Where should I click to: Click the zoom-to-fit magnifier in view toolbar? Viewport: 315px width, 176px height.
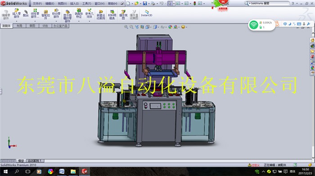126,27
